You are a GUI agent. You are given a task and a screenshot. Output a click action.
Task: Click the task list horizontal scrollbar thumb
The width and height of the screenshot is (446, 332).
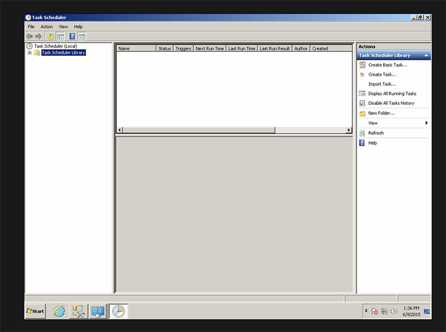pyautogui.click(x=199, y=130)
